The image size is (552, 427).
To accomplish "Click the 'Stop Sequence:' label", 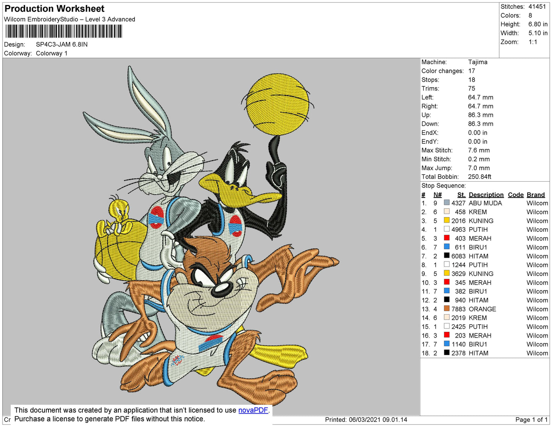I will tap(444, 186).
